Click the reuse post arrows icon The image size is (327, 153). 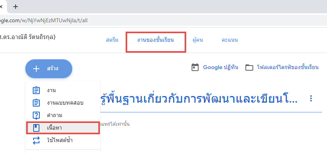(x=36, y=140)
